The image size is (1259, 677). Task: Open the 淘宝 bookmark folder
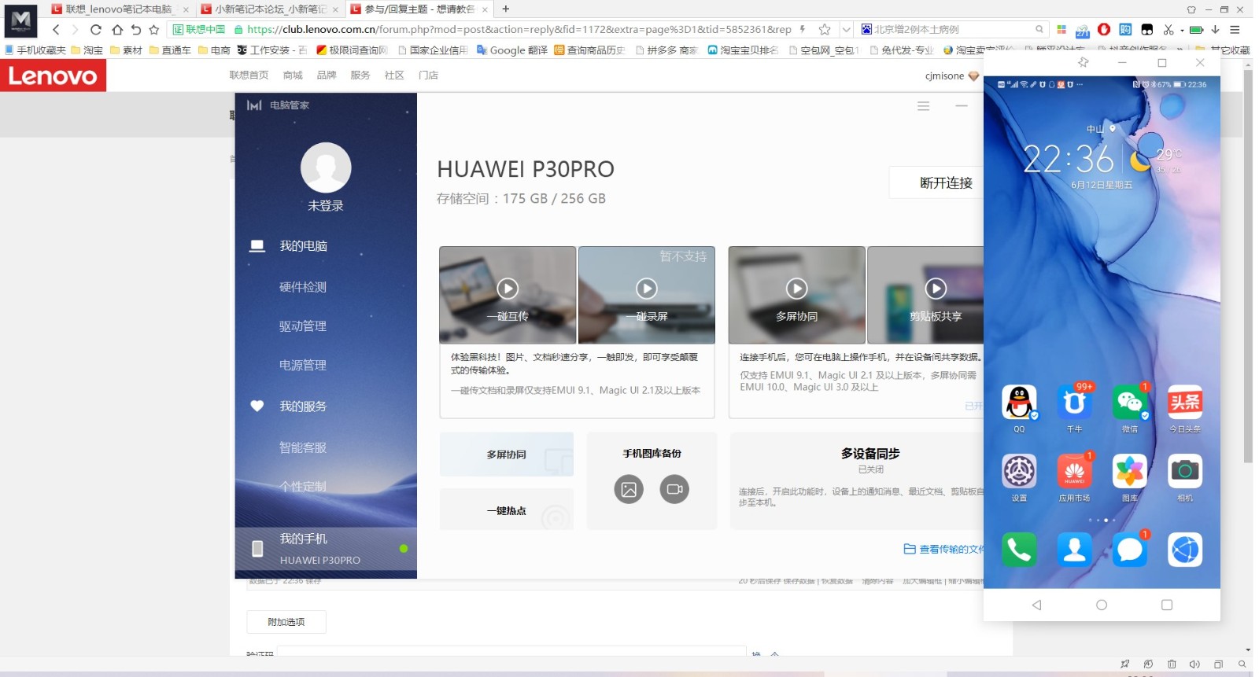(87, 50)
